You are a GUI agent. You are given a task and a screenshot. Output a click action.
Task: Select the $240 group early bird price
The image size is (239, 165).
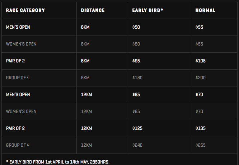click(x=137, y=145)
